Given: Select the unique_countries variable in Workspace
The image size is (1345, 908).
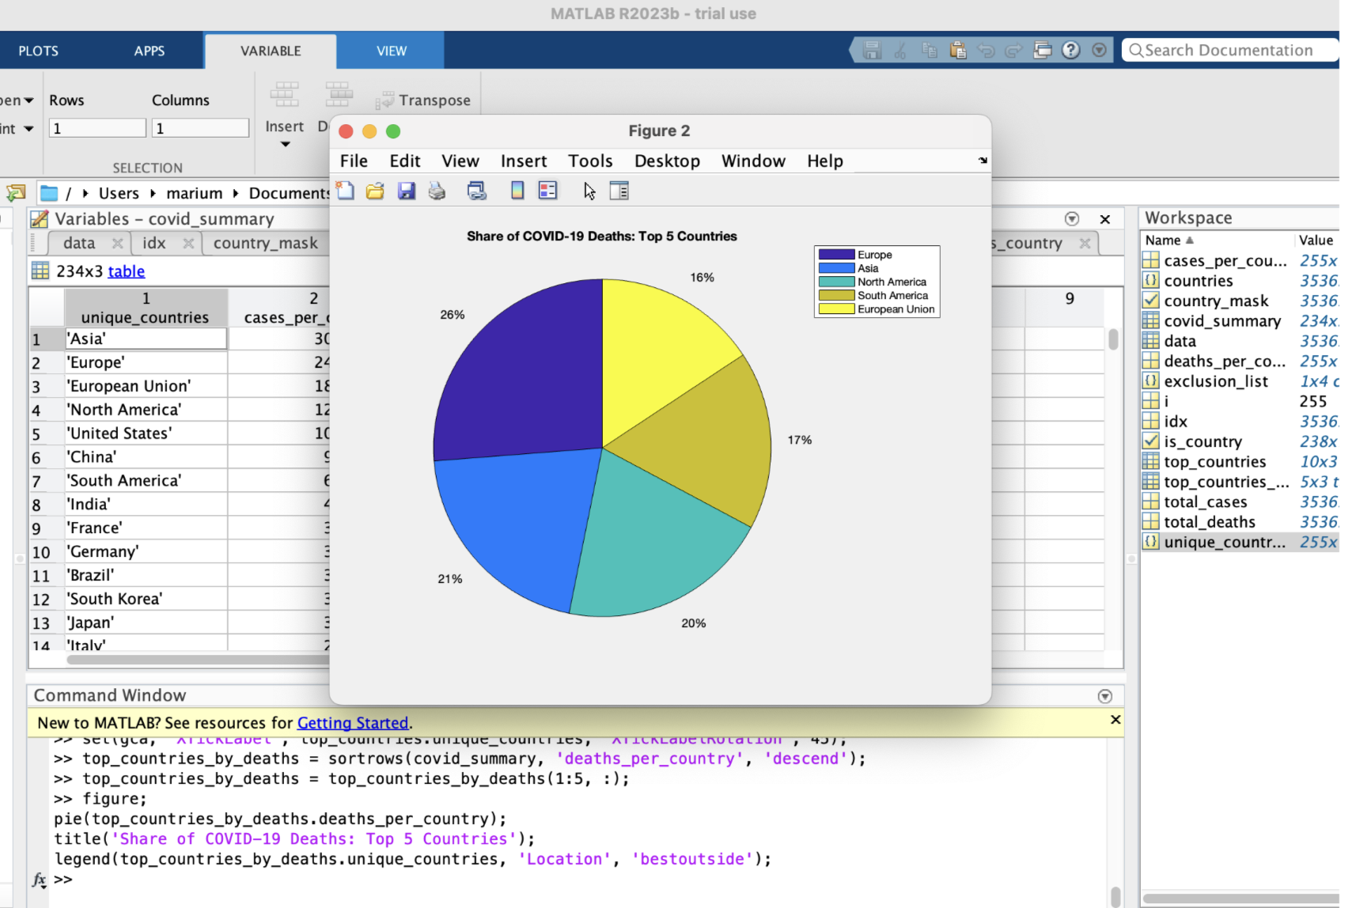Looking at the screenshot, I should coord(1225,542).
